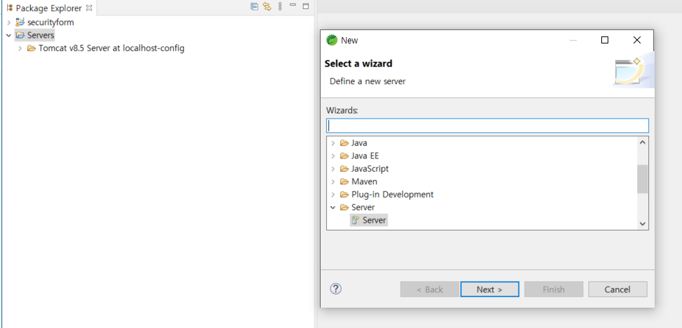Minimize the Package Explorer view
The image size is (682, 328).
click(x=293, y=6)
